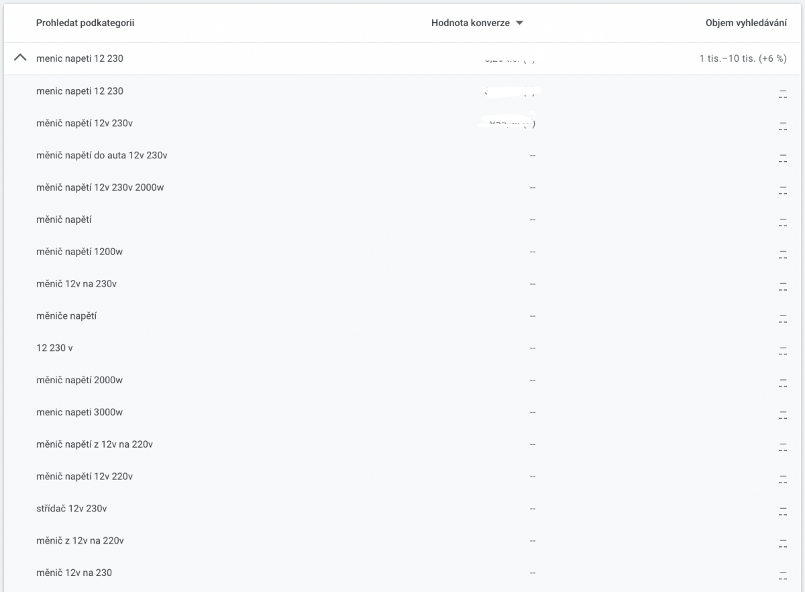Image resolution: width=805 pixels, height=592 pixels.
Task: Select the střídač 12v 230v subcategory
Action: pos(71,509)
